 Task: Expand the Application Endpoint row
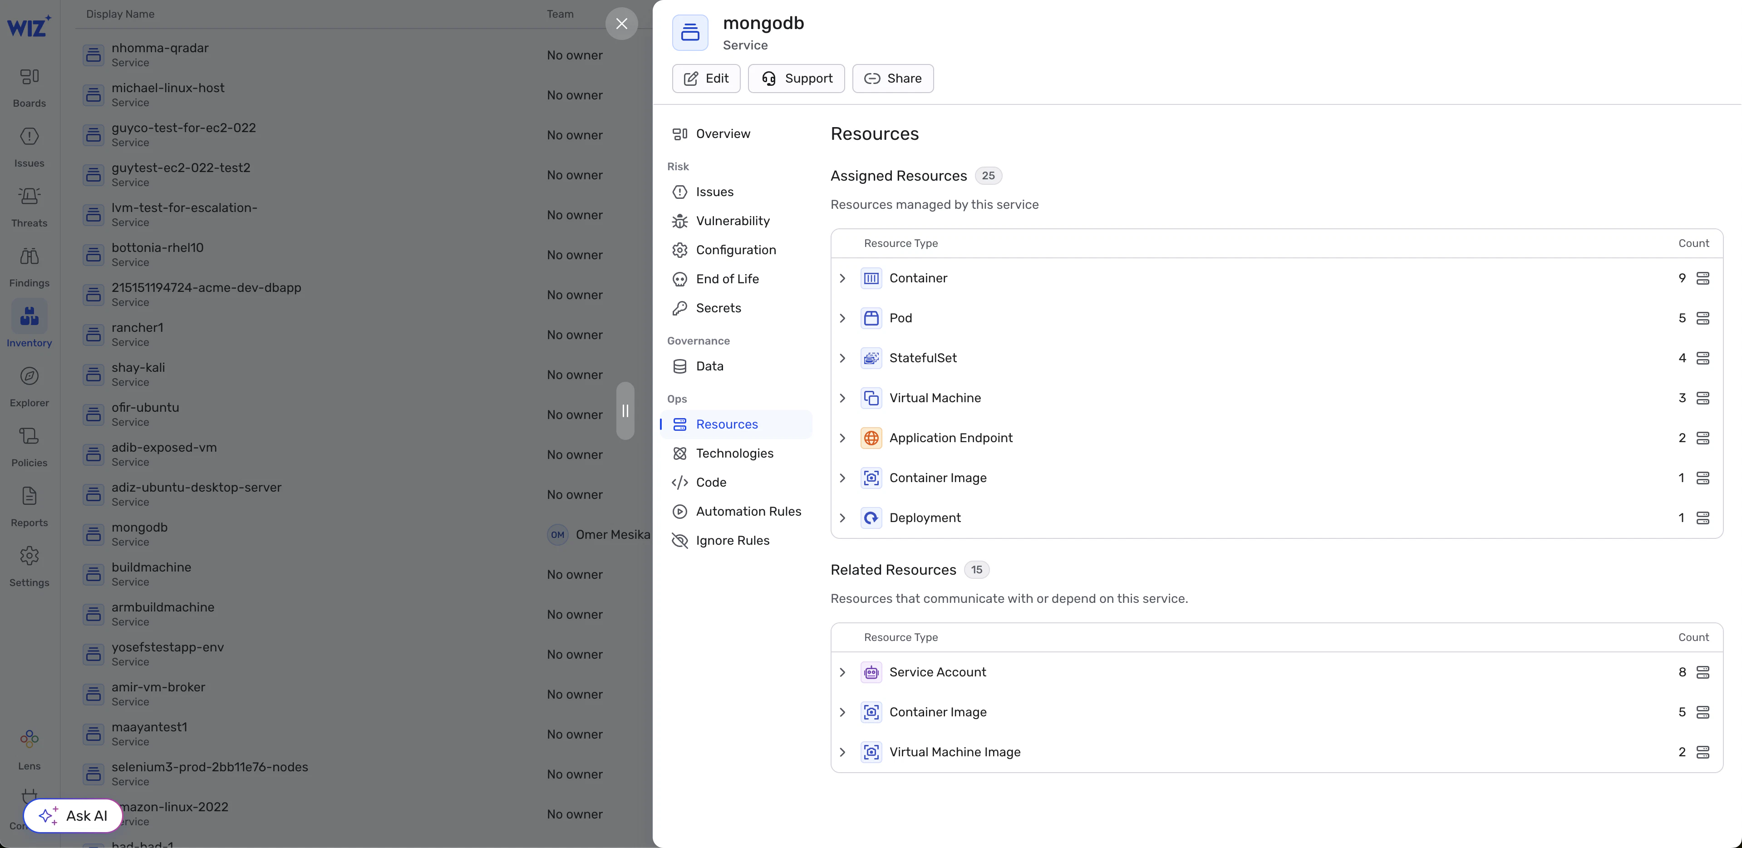(x=842, y=438)
